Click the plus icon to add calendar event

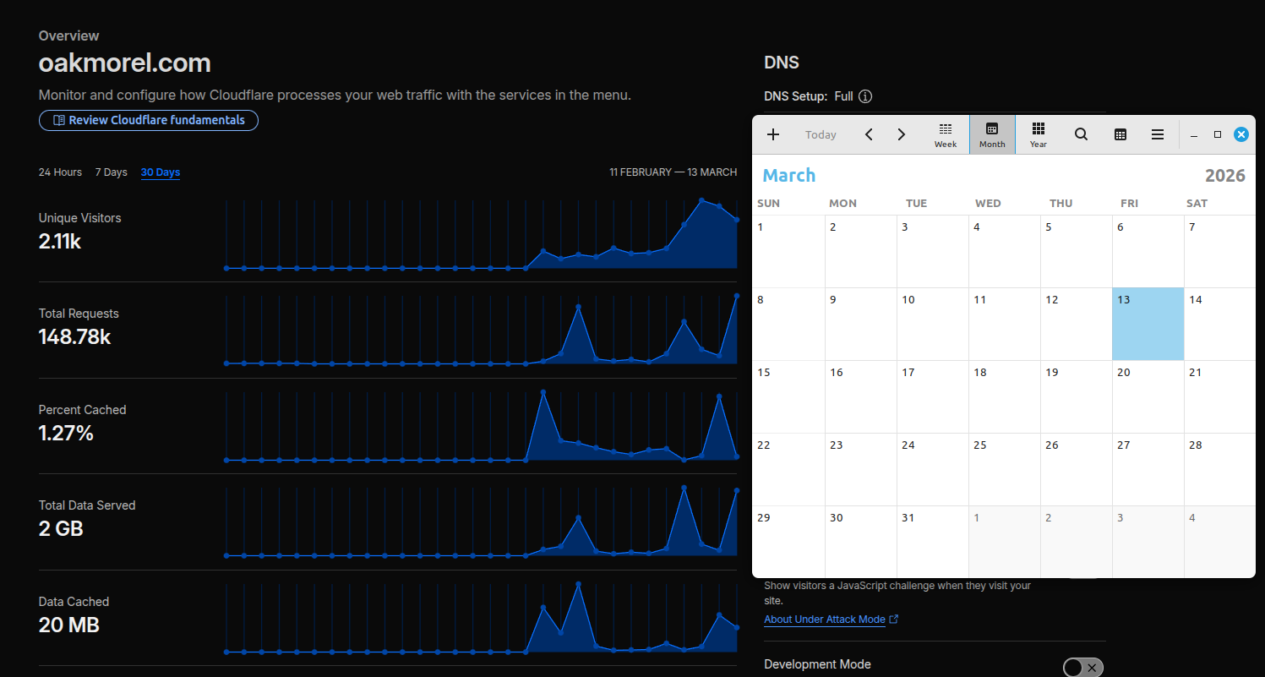[x=772, y=134]
